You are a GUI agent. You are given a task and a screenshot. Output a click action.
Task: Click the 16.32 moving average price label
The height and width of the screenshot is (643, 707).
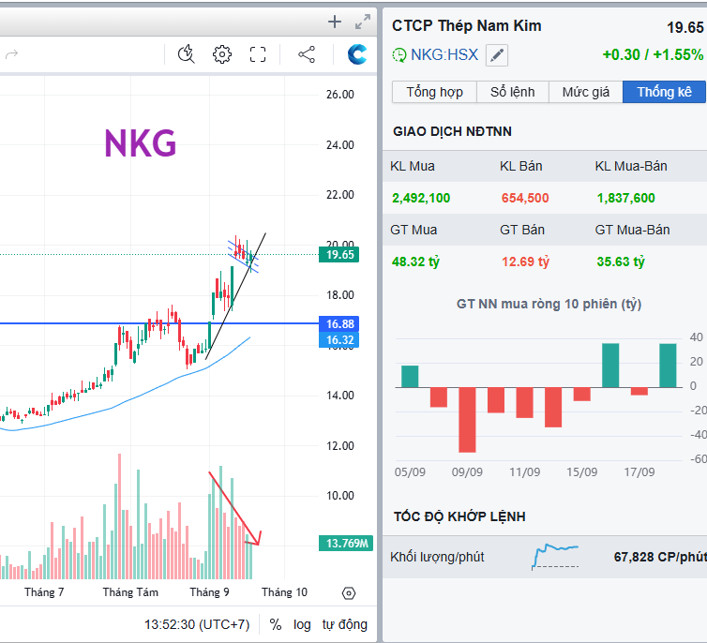coord(339,339)
